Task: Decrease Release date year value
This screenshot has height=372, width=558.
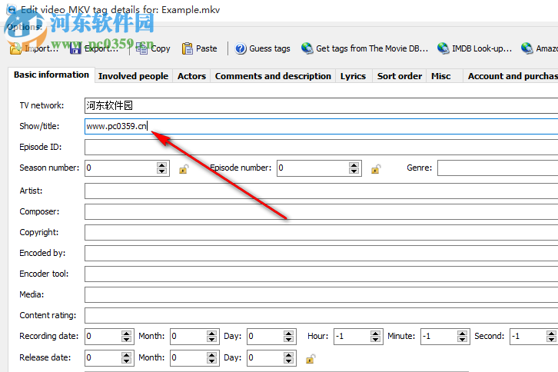Action: [126, 360]
